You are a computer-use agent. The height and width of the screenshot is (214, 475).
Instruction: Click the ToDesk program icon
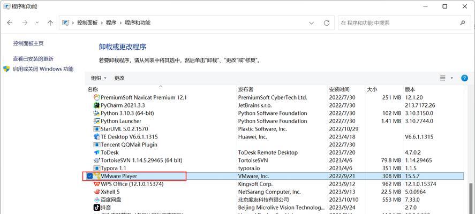(96, 152)
